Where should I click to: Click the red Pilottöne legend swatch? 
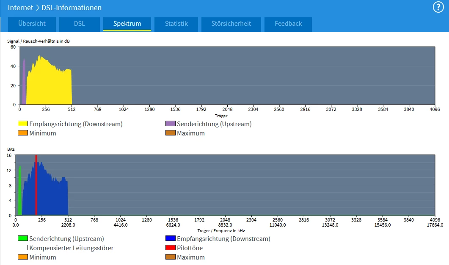[x=170, y=248]
